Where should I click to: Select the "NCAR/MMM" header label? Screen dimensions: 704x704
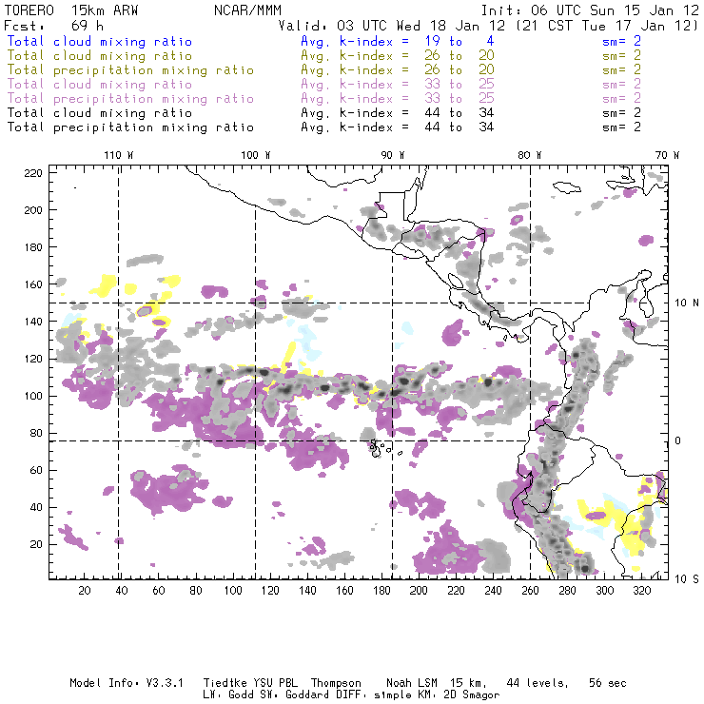pos(247,10)
